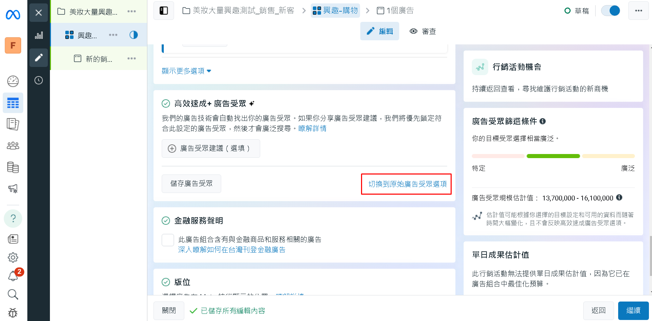The height and width of the screenshot is (321, 652).
Task: Click 關閉 button
Action: 169,311
